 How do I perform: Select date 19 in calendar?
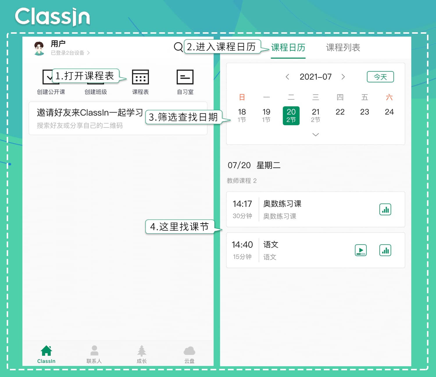pos(266,115)
